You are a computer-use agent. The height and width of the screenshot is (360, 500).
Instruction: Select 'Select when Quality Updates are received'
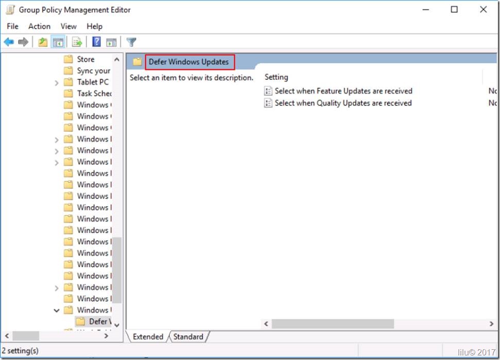pos(343,103)
